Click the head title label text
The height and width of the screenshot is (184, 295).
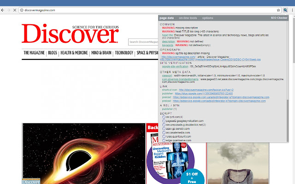coord(167,35)
